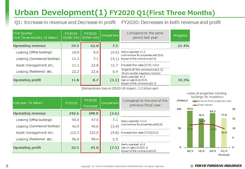The width and height of the screenshot is (245, 169).
Task: Select the 96.6 bar label in chart
Action: 190,109
